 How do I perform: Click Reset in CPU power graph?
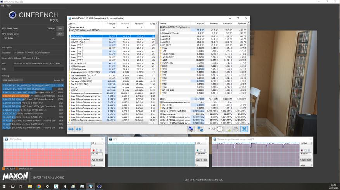tap(309, 160)
